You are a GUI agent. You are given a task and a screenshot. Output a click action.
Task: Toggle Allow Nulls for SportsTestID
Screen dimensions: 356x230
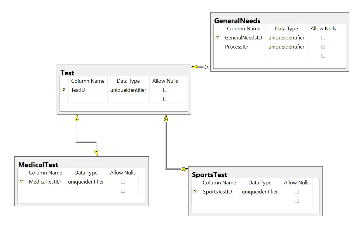(x=297, y=192)
